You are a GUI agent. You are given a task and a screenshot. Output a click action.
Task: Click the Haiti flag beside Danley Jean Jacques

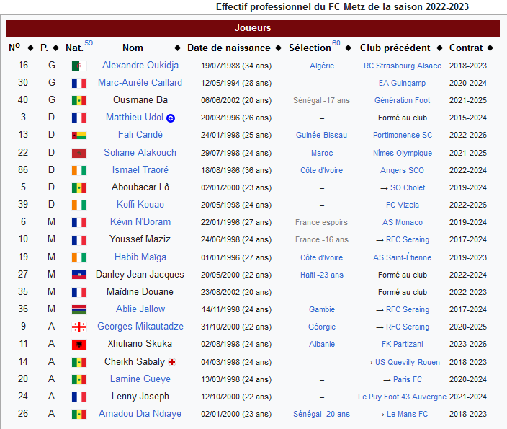[79, 275]
